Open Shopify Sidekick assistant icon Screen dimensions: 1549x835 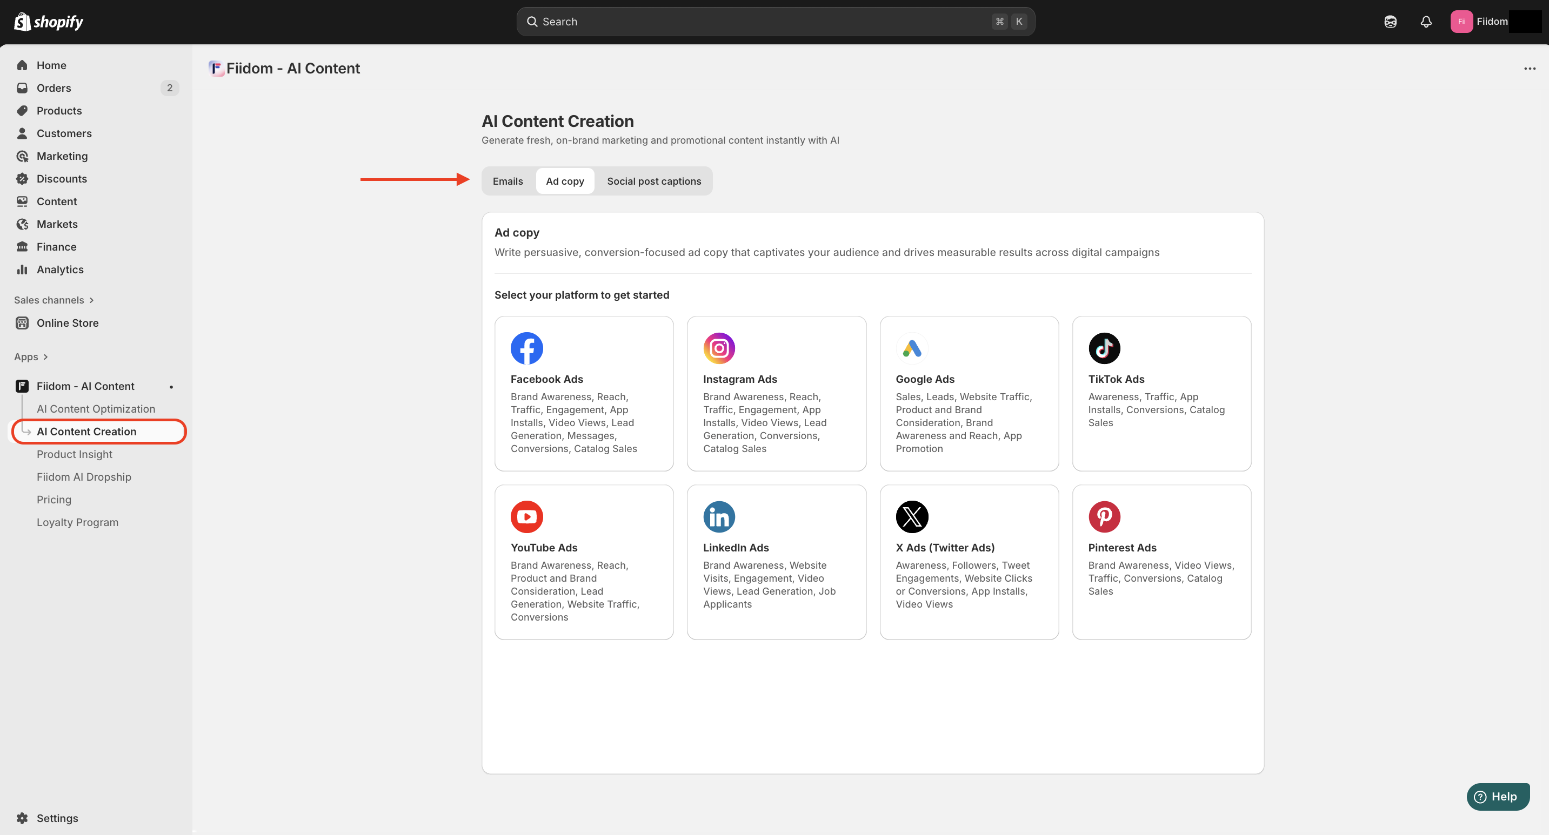[x=1390, y=22]
